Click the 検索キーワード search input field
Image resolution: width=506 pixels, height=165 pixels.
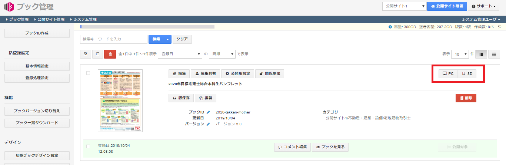tap(114, 39)
